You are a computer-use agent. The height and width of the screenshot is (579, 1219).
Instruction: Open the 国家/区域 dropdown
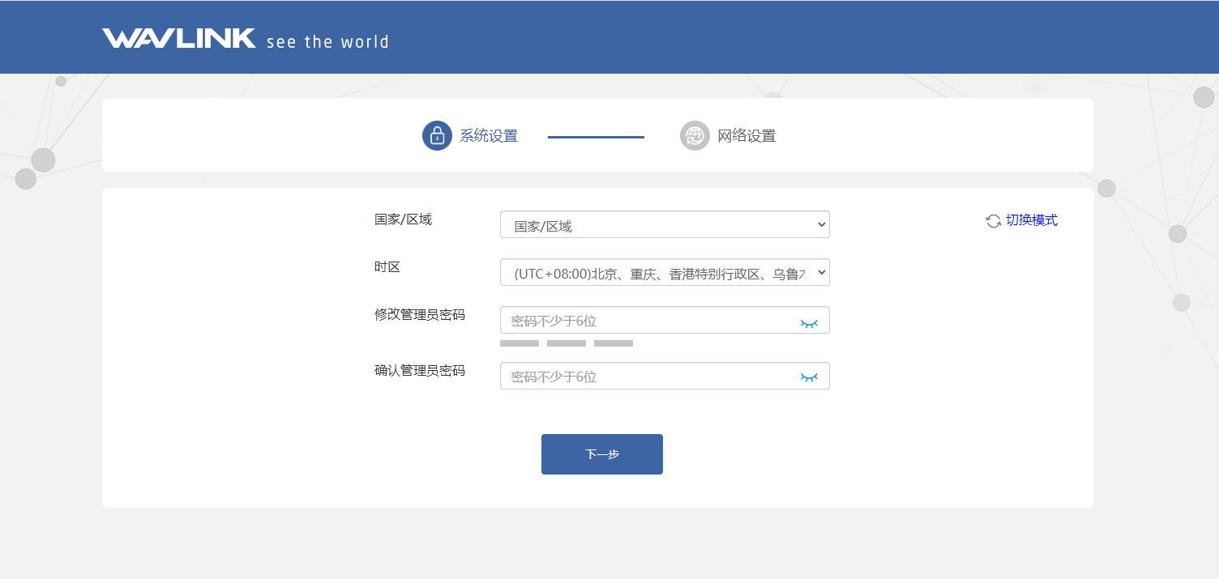tap(665, 225)
